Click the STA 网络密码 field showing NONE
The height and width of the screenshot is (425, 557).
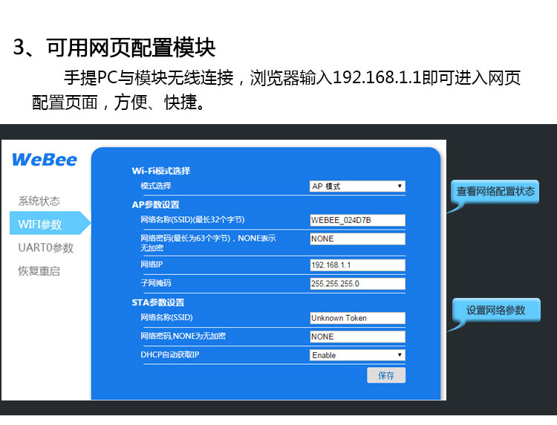[357, 337]
